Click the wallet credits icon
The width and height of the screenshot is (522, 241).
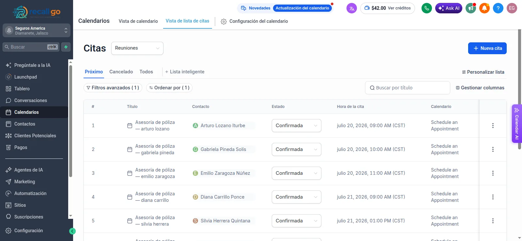367,8
